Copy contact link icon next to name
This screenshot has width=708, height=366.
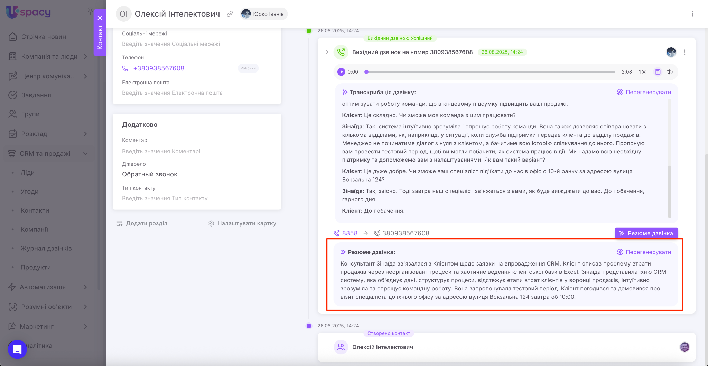pyautogui.click(x=230, y=14)
